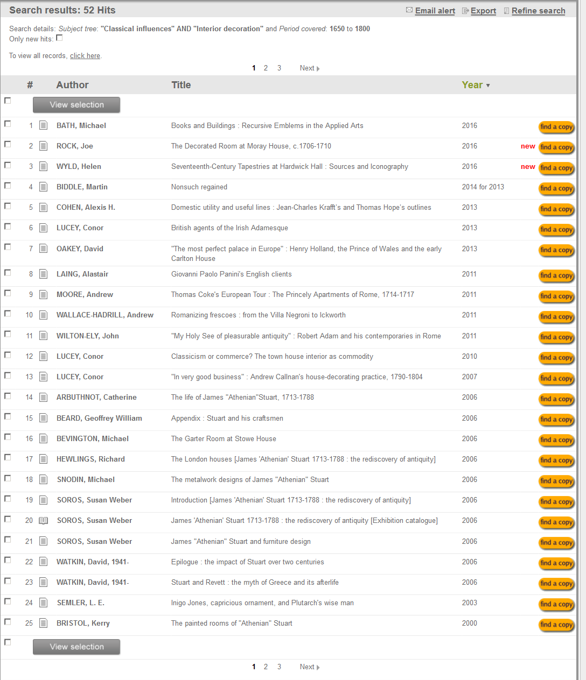Select checkbox for row 12 LUCEY, Conor
This screenshot has height=680, width=586.
coord(8,355)
